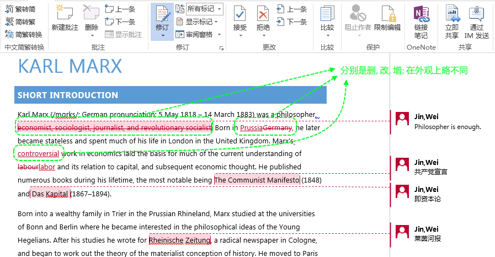Go to next comment 下一条 in 批注 group

pyautogui.click(x=120, y=22)
